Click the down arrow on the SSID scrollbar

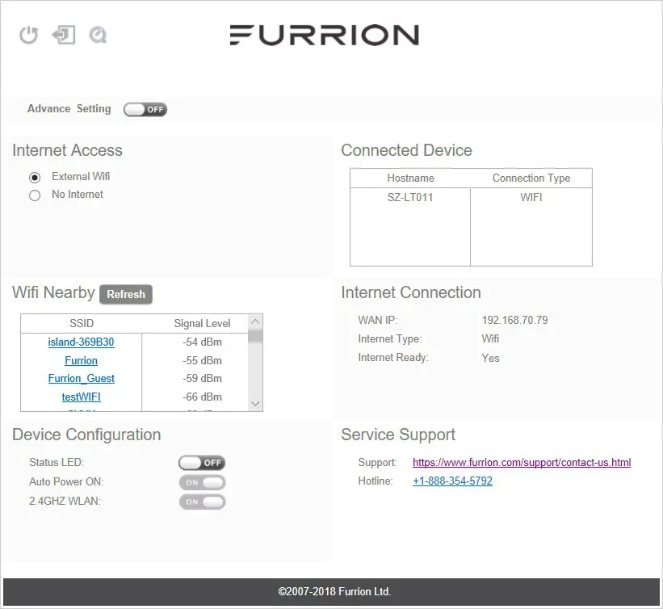click(x=255, y=403)
